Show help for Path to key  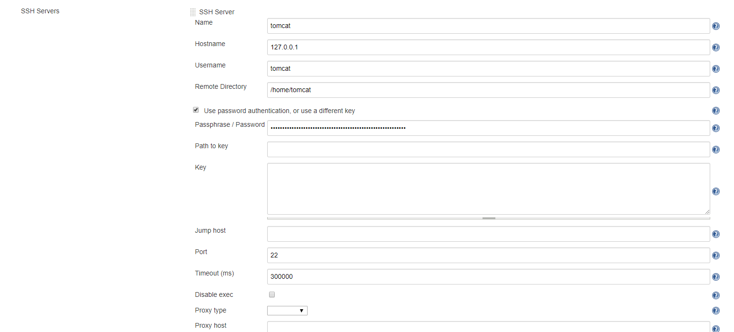(716, 150)
